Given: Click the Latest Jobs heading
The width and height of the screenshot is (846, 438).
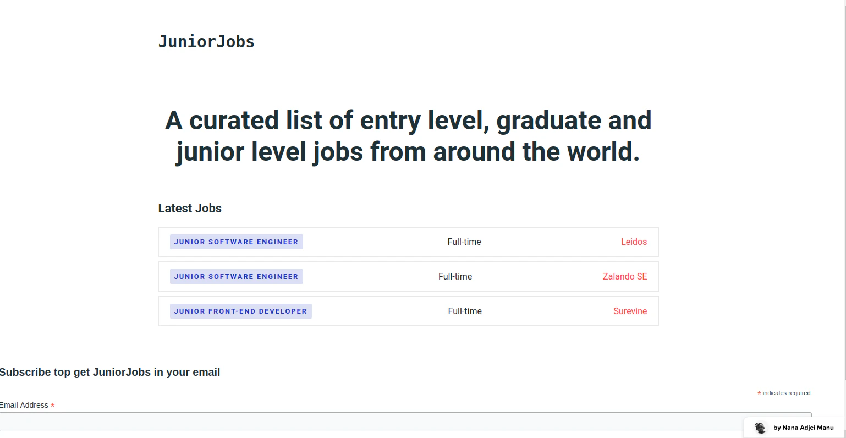Looking at the screenshot, I should click(x=190, y=208).
